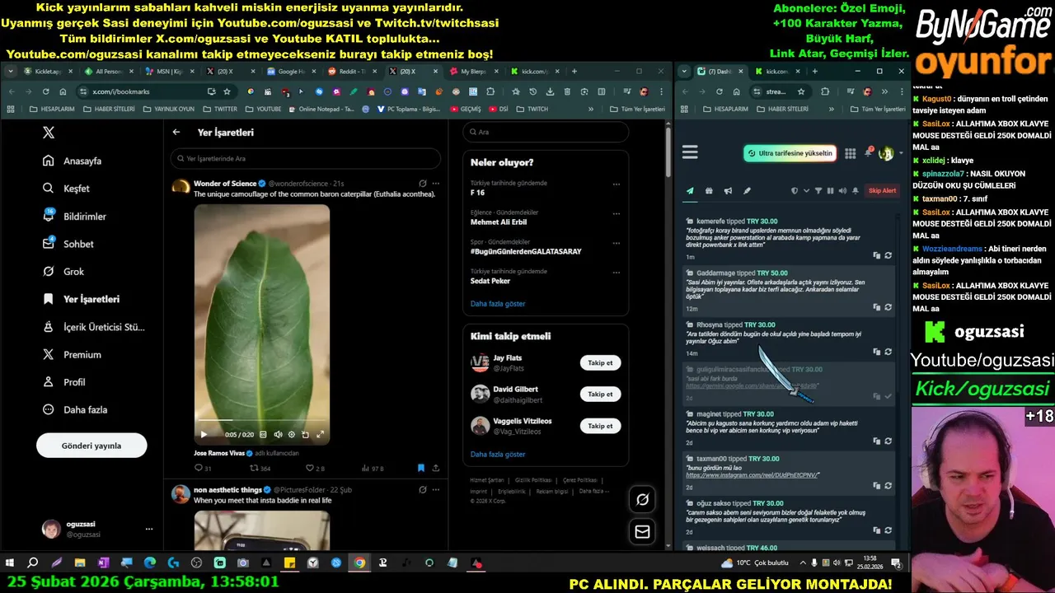1055x593 pixels.
Task: Open Profil in X sidebar
Action: 64,382
